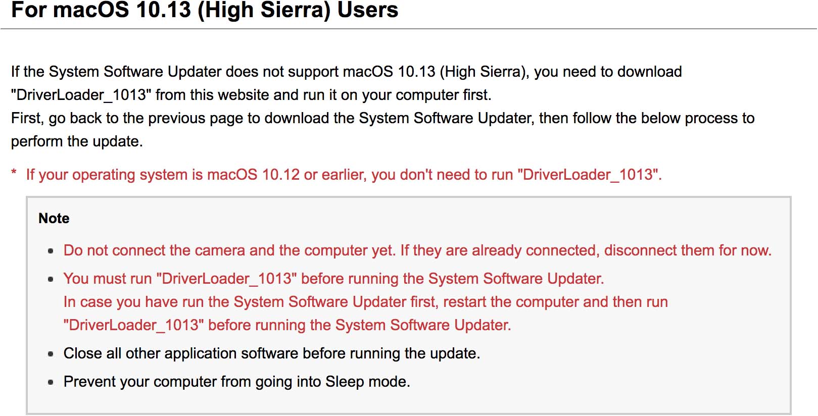
Task: Click the bullet dot beside "Do not connect the camera"
Action: (51, 251)
